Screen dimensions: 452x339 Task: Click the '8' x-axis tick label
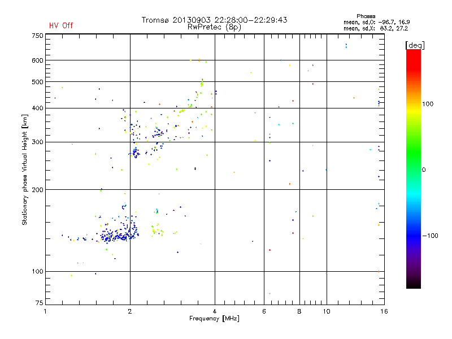(299, 311)
